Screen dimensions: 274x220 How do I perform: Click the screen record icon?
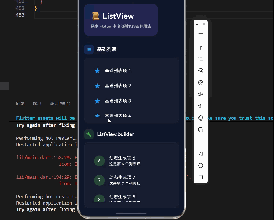(201, 71)
